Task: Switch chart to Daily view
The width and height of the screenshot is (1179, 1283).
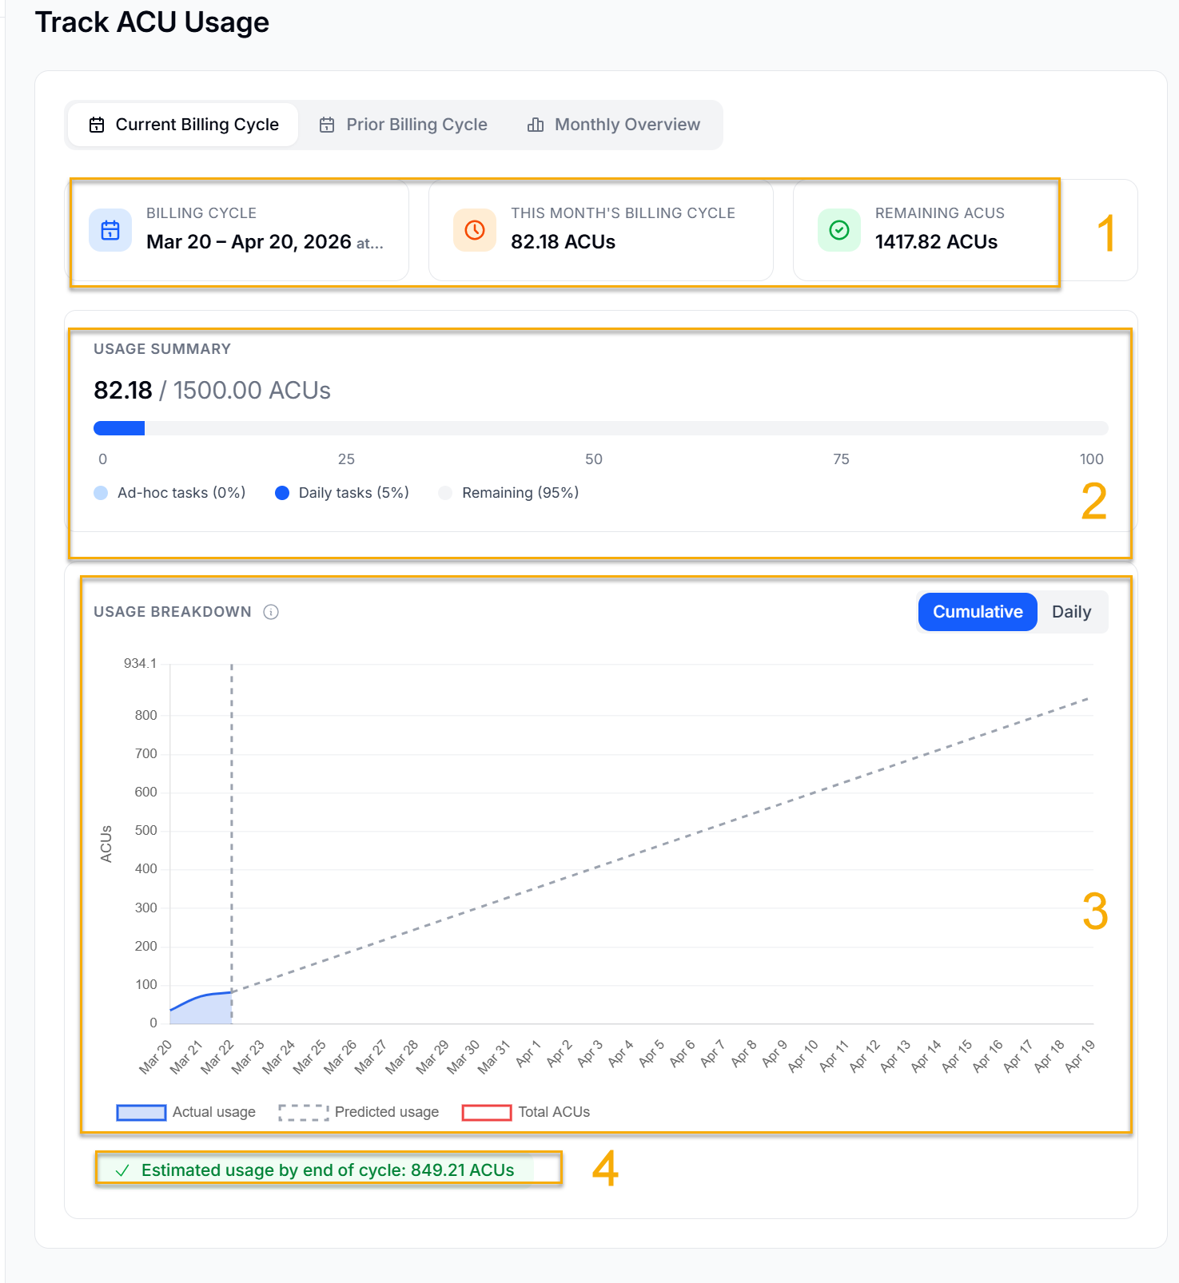Action: point(1071,612)
